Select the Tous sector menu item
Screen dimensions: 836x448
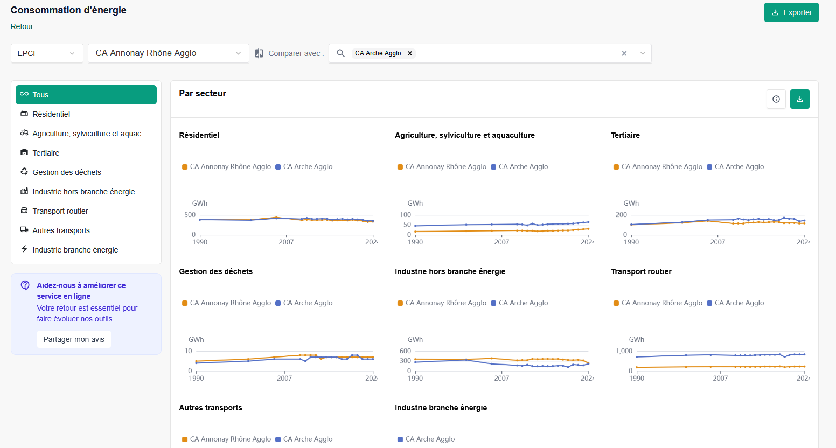click(x=86, y=95)
